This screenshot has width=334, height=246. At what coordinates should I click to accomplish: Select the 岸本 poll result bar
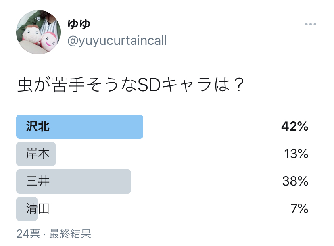[36, 154]
